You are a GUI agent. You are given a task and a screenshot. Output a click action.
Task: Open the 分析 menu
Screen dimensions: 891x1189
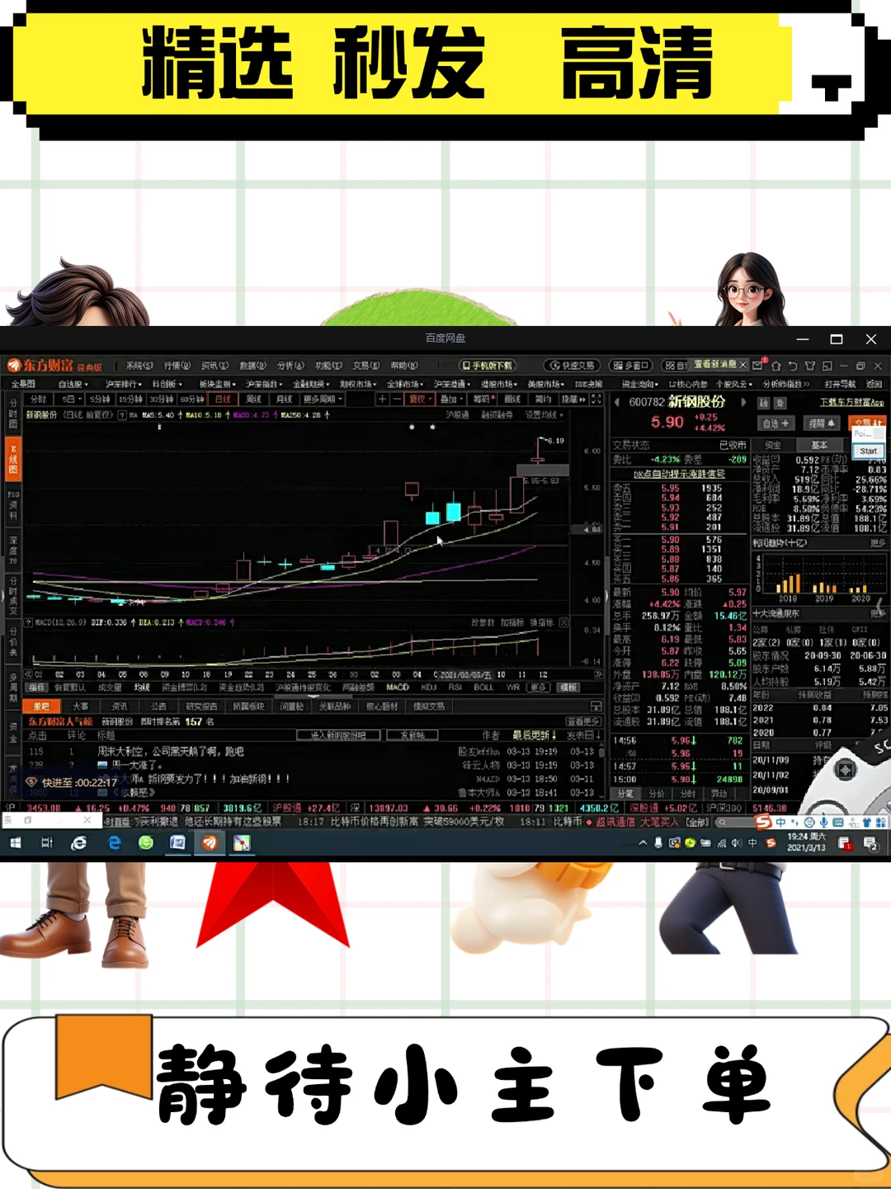click(290, 365)
